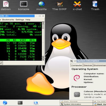
Task: Click the Konsole <2> title bar
Action: (x=17, y=16)
